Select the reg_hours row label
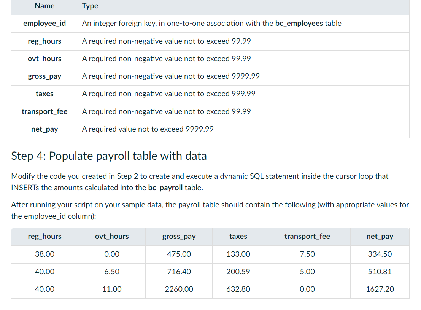The height and width of the screenshot is (310, 421). pyautogui.click(x=44, y=41)
